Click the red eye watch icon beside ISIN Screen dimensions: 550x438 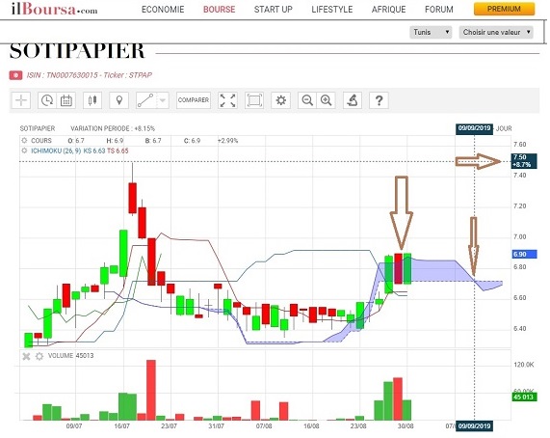[x=15, y=75]
